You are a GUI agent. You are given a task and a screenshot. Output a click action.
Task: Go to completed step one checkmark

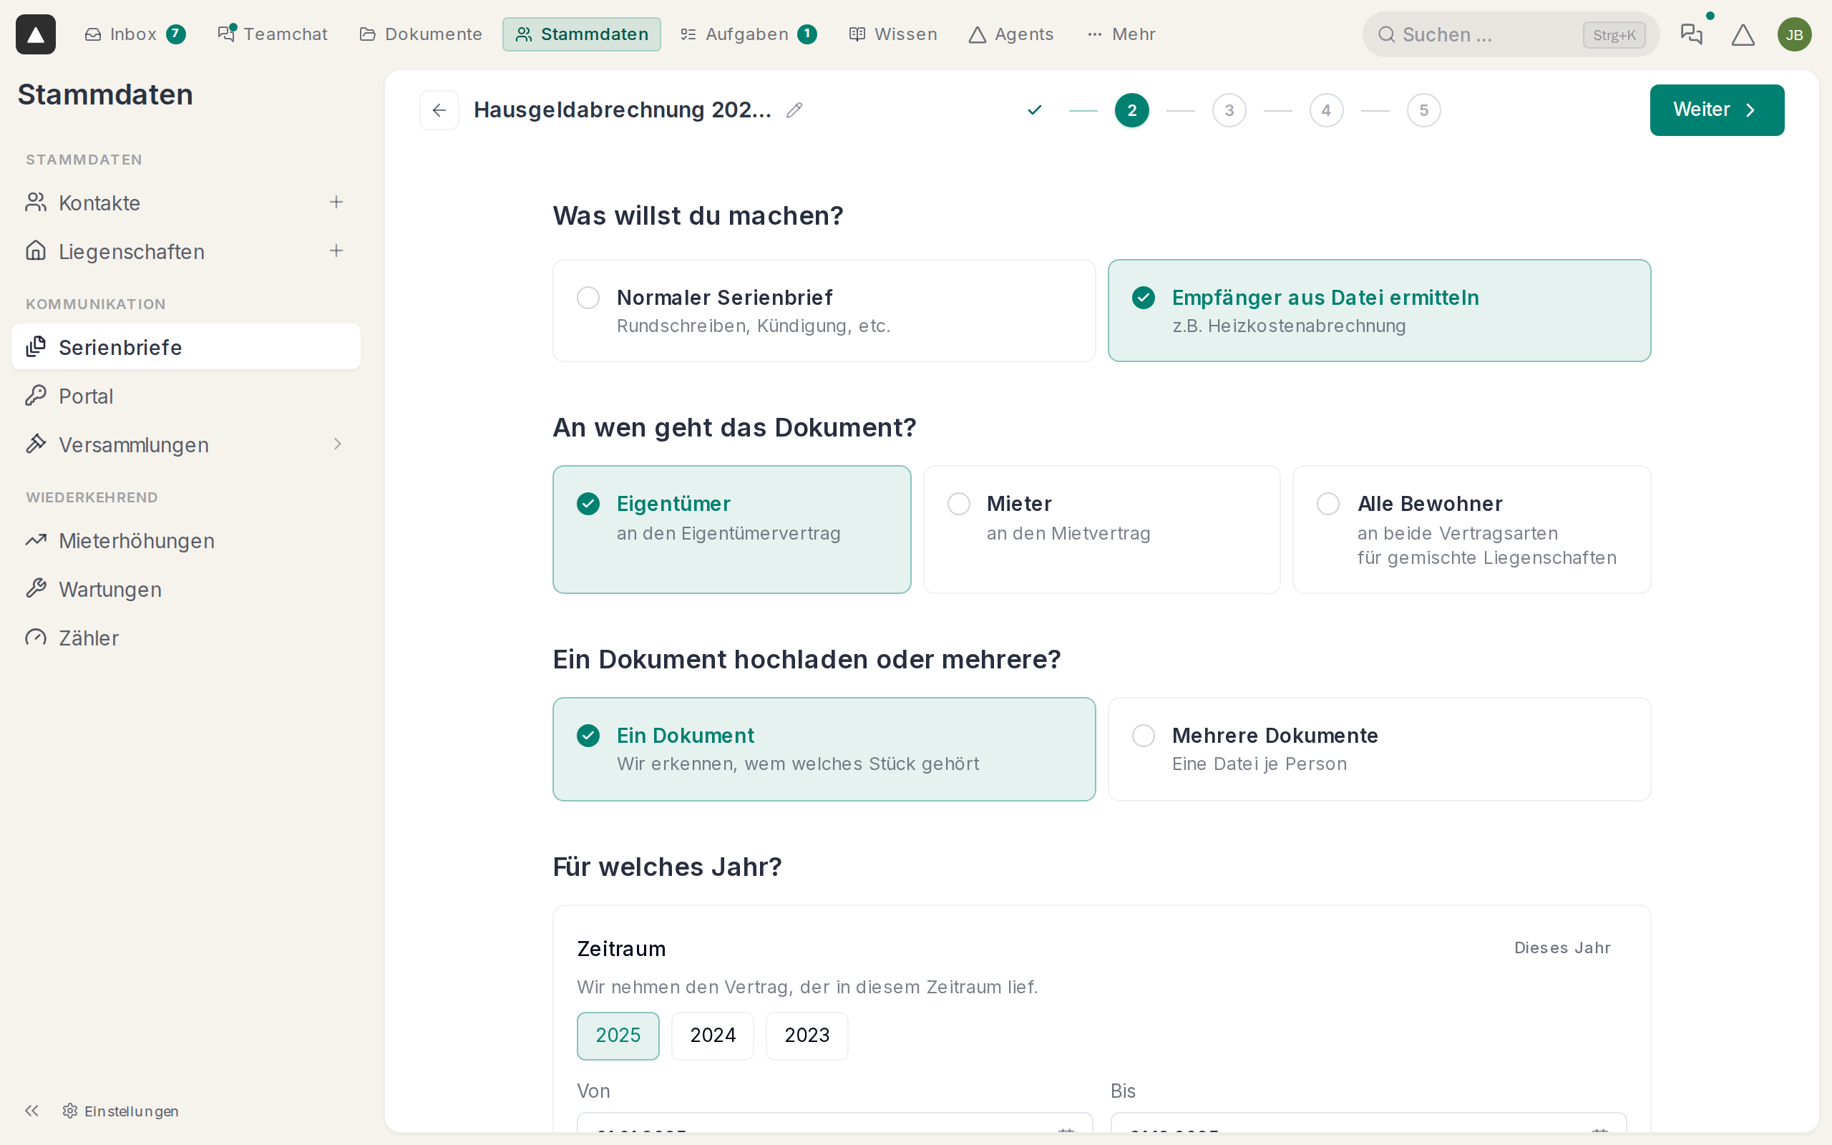coord(1034,110)
